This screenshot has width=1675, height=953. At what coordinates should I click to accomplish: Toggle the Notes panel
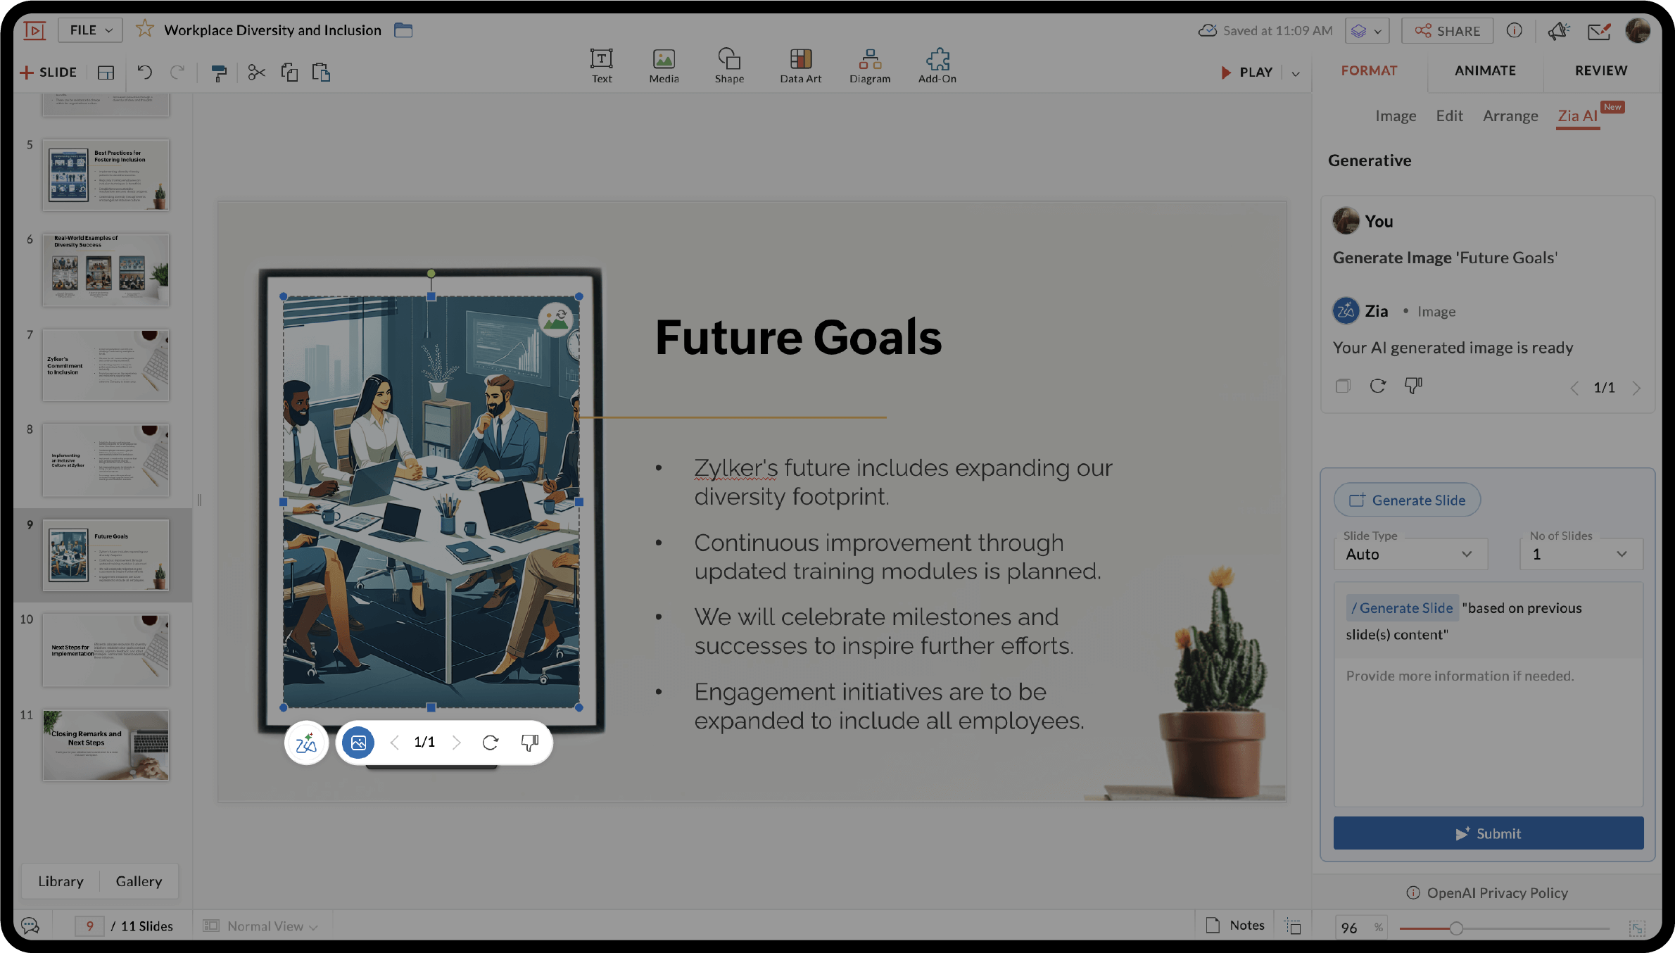1235,926
